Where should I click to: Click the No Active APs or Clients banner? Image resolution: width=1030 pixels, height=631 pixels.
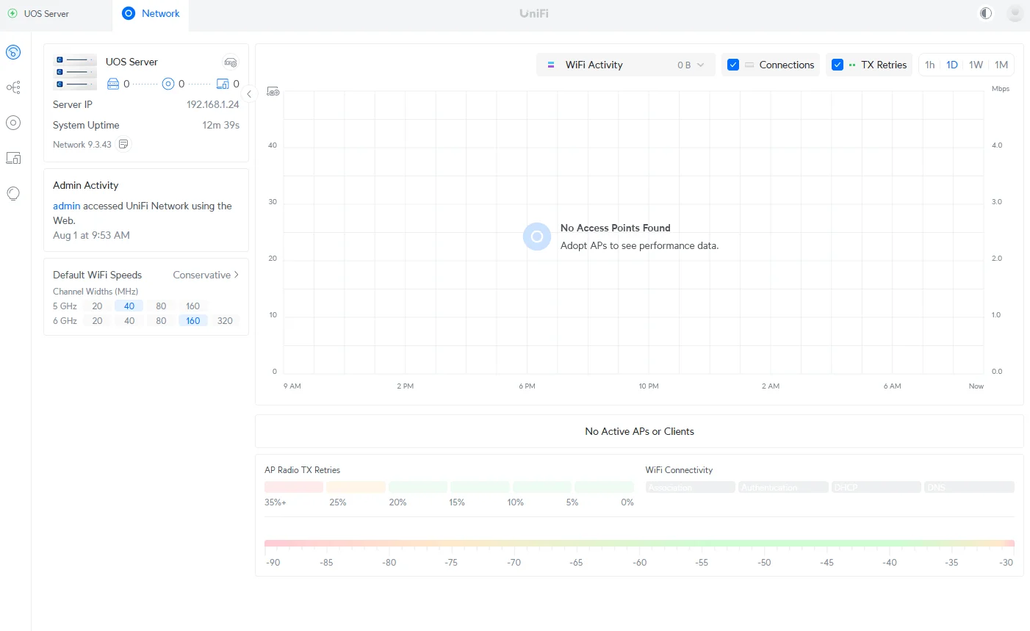tap(639, 431)
